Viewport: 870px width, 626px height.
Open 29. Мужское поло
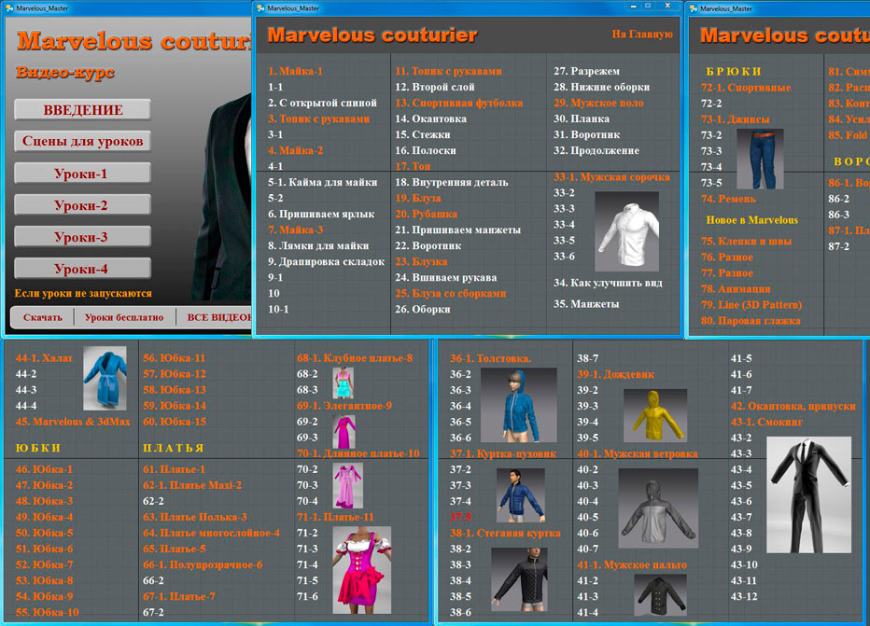(598, 103)
